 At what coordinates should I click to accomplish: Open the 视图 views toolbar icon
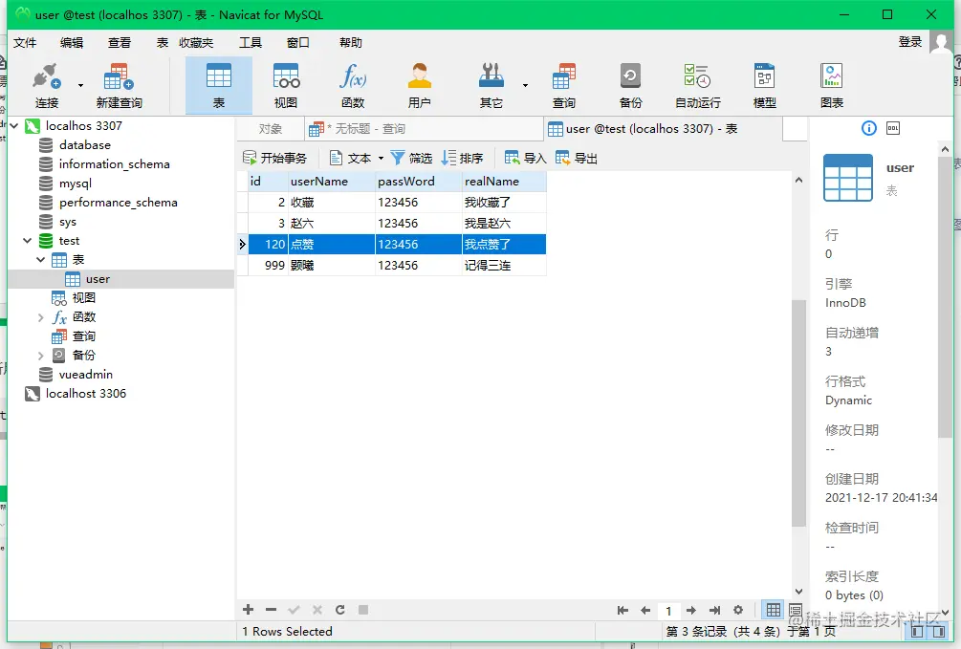(x=286, y=86)
